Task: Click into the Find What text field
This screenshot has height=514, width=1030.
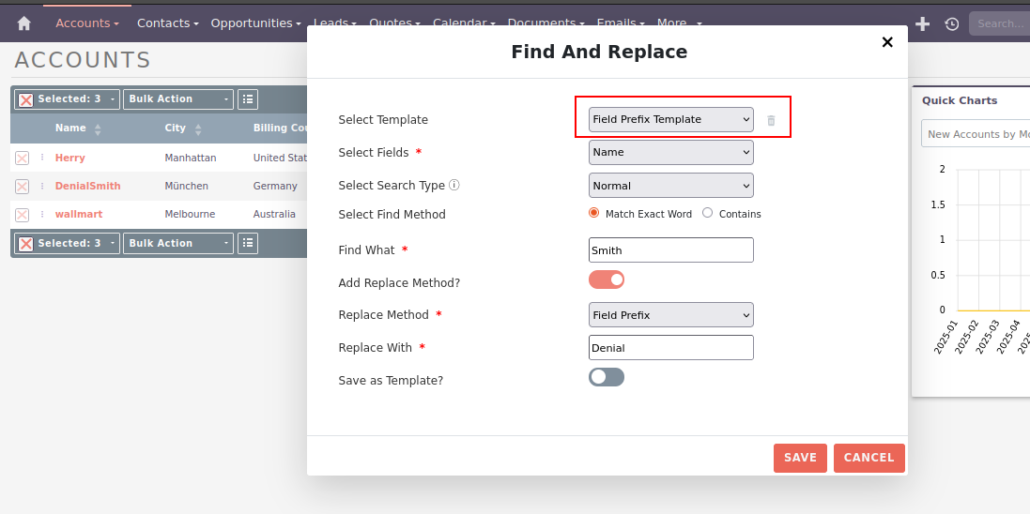Action: tap(670, 250)
